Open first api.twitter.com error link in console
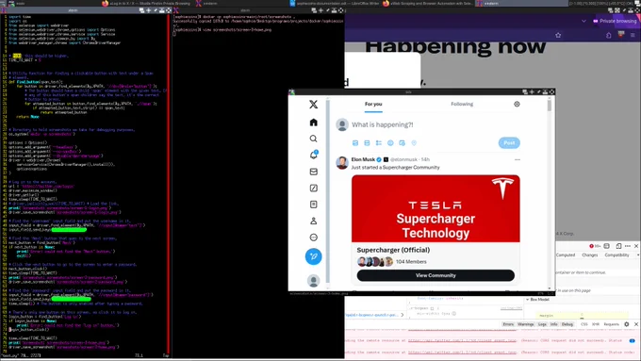The height and width of the screenshot is (361, 641). click(462, 340)
